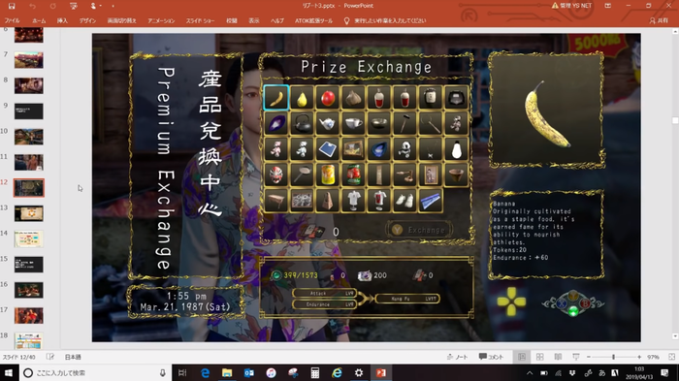Click the microphone icon in taskbar search

[163, 373]
